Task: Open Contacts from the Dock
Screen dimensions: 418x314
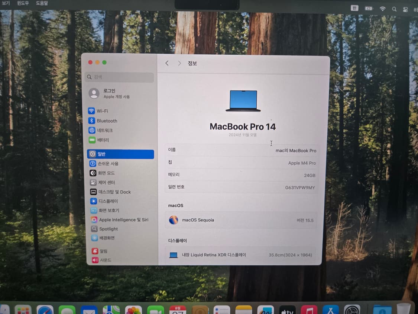Action: tap(200, 310)
